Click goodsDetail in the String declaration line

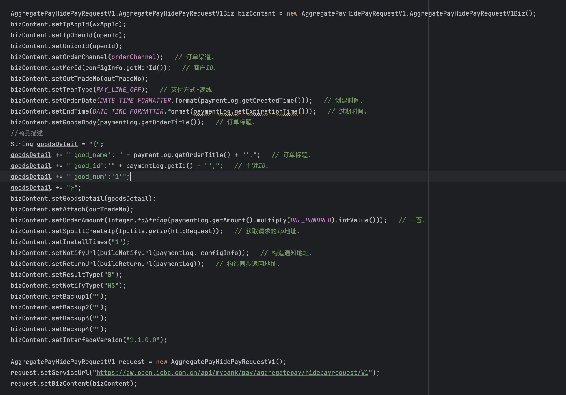57,144
